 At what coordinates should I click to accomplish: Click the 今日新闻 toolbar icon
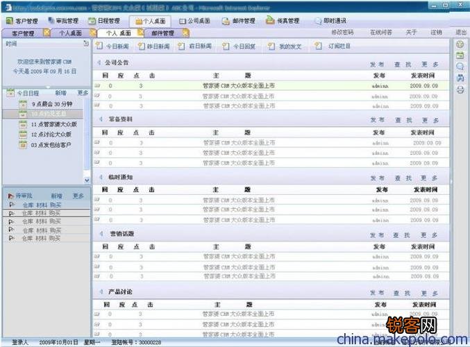tap(100, 46)
